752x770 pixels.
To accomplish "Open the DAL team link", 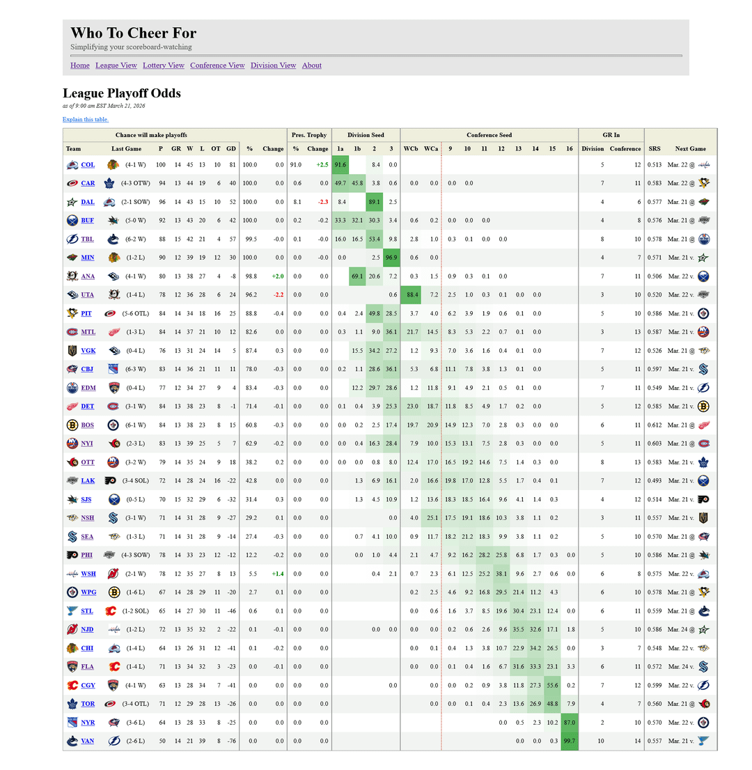I will pos(88,202).
